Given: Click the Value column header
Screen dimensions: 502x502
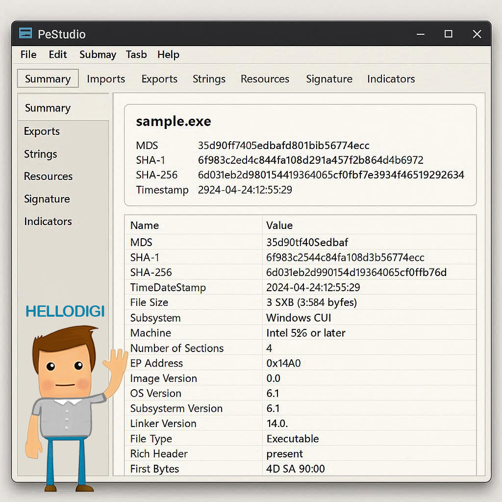Looking at the screenshot, I should [279, 226].
